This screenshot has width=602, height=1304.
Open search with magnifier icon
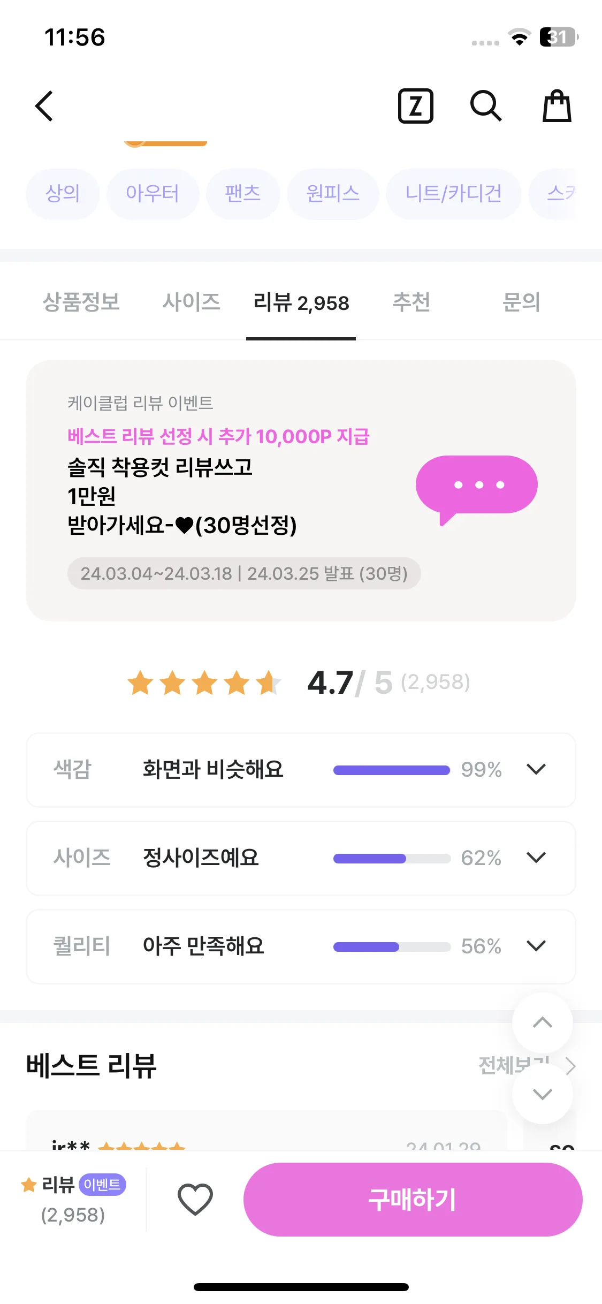tap(485, 106)
